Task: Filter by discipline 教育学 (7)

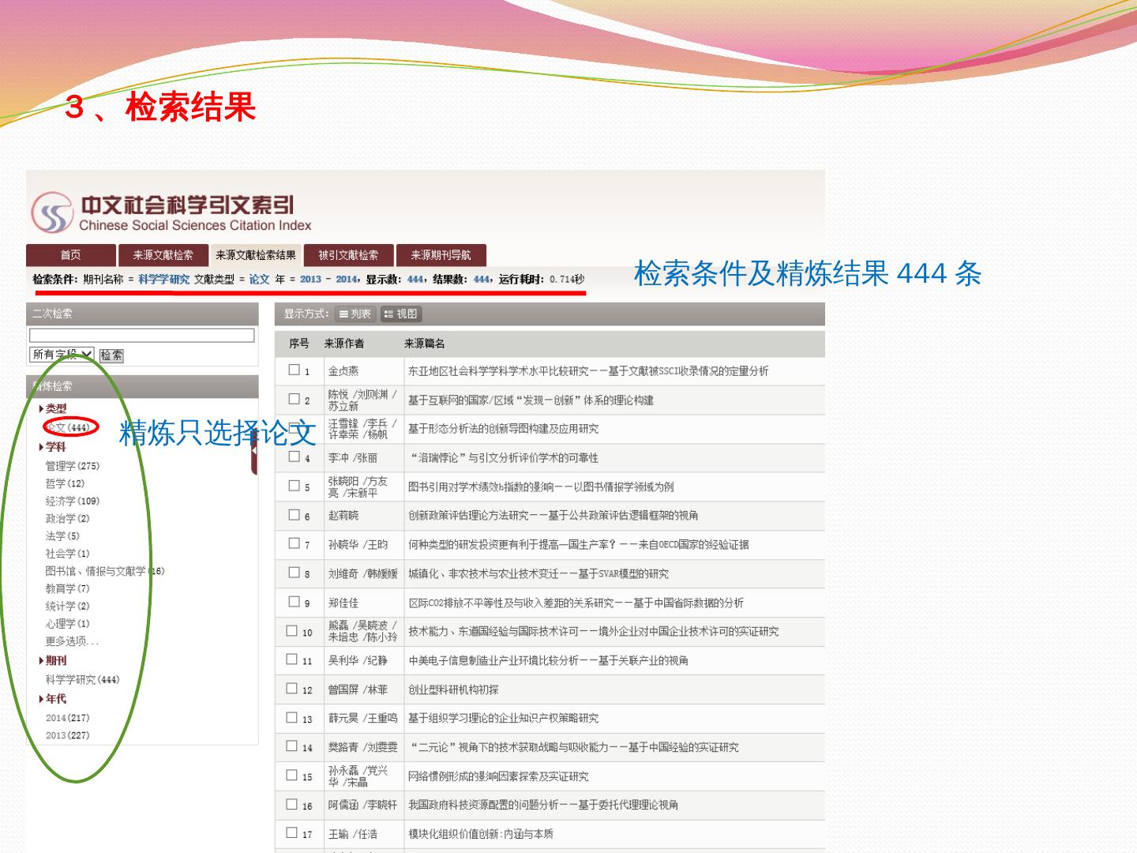Action: click(x=67, y=588)
